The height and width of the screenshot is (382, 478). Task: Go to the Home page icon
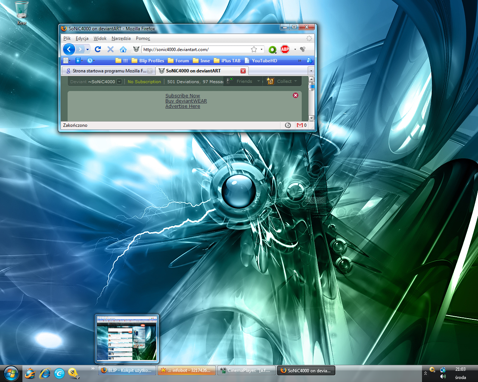pos(123,49)
